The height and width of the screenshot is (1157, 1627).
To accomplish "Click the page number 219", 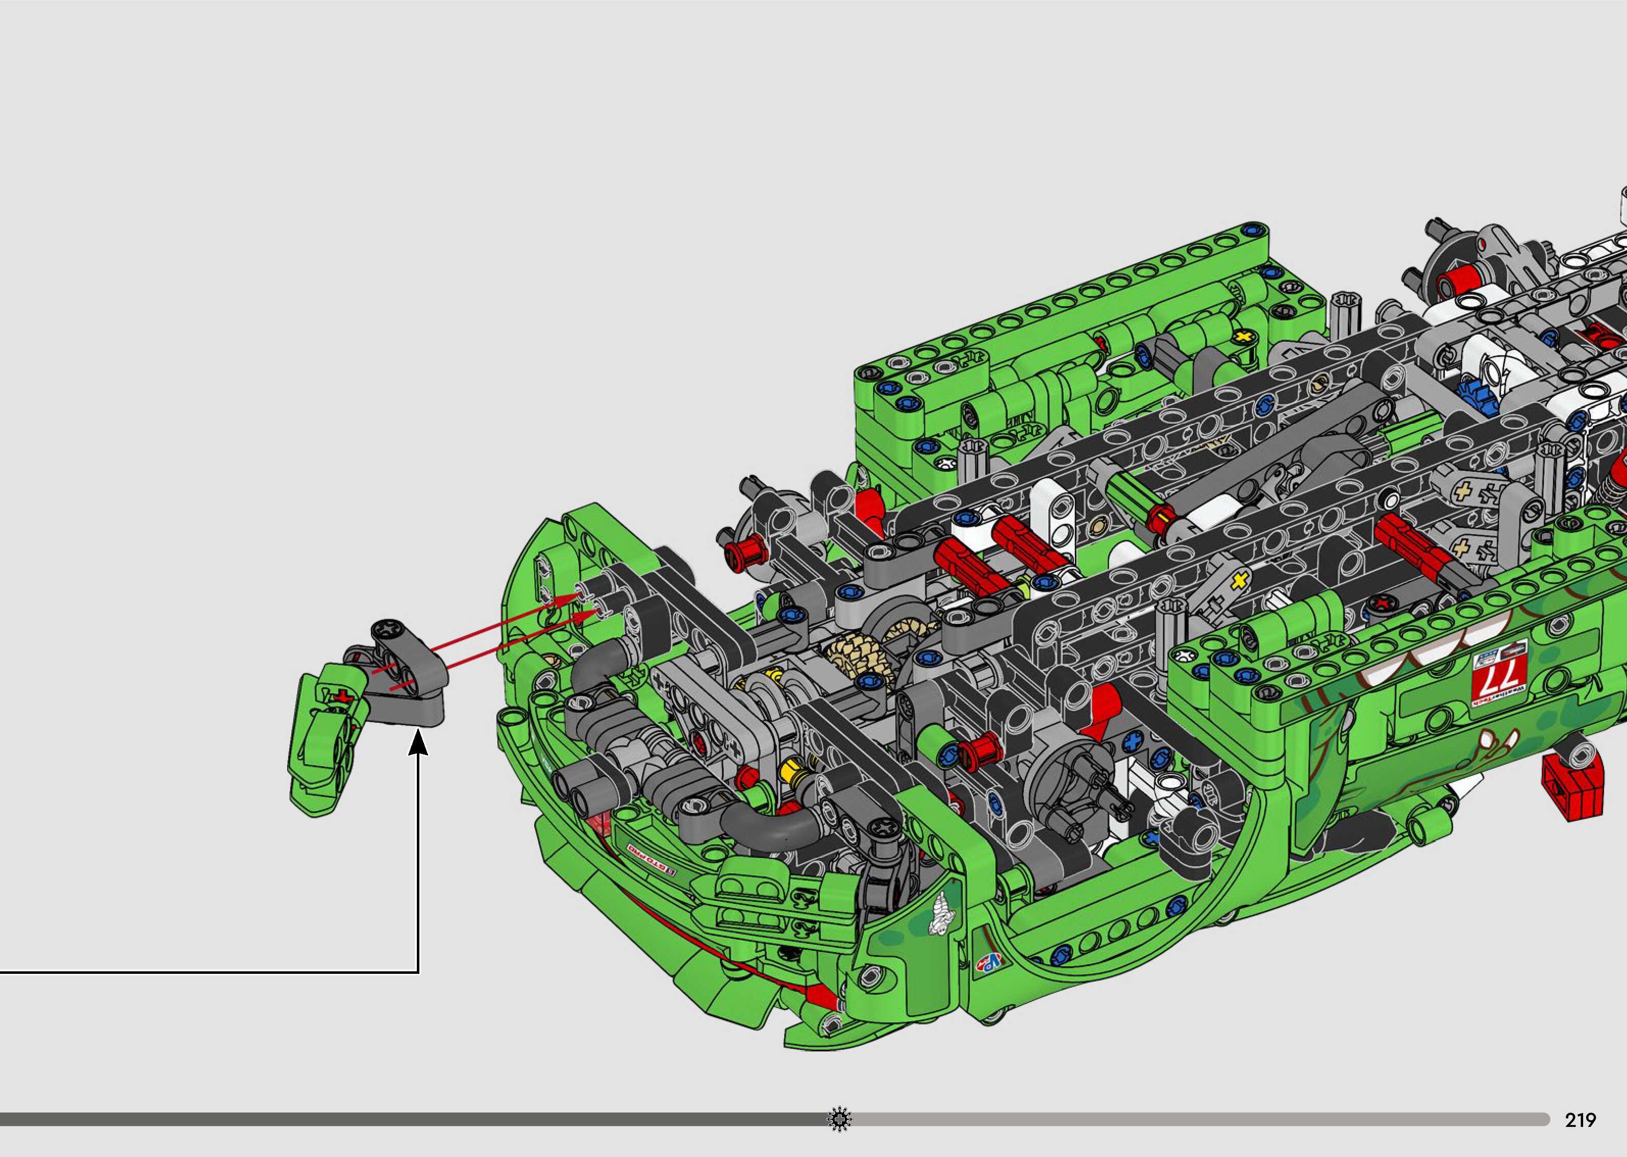I will (x=1580, y=1121).
